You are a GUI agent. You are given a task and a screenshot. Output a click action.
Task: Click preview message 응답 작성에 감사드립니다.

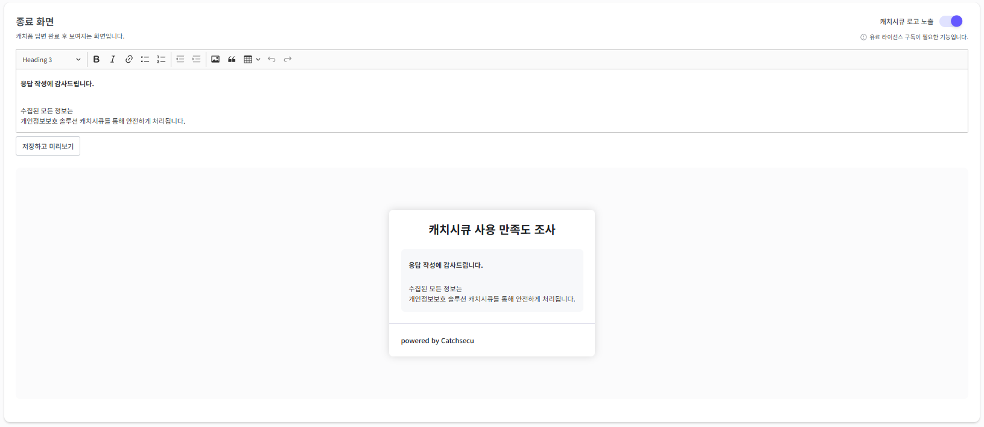[446, 265]
